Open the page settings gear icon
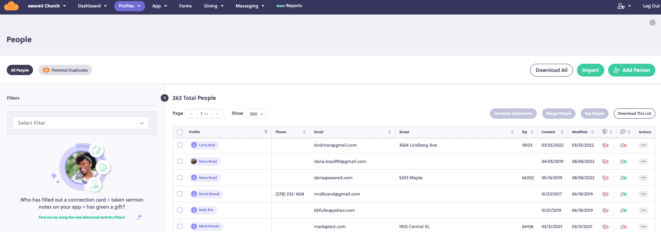 pos(652,23)
